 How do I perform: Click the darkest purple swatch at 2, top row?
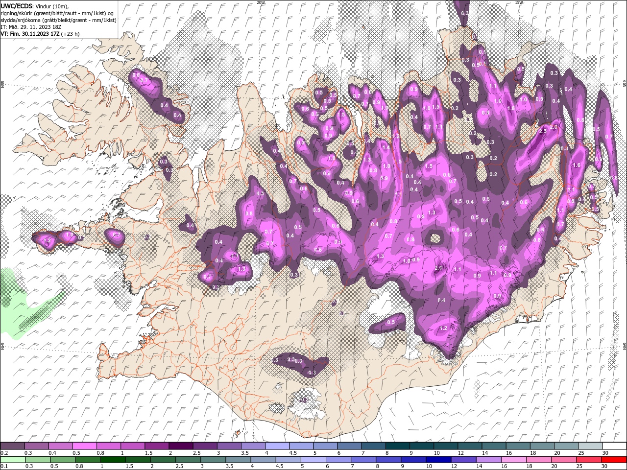pos(181,446)
